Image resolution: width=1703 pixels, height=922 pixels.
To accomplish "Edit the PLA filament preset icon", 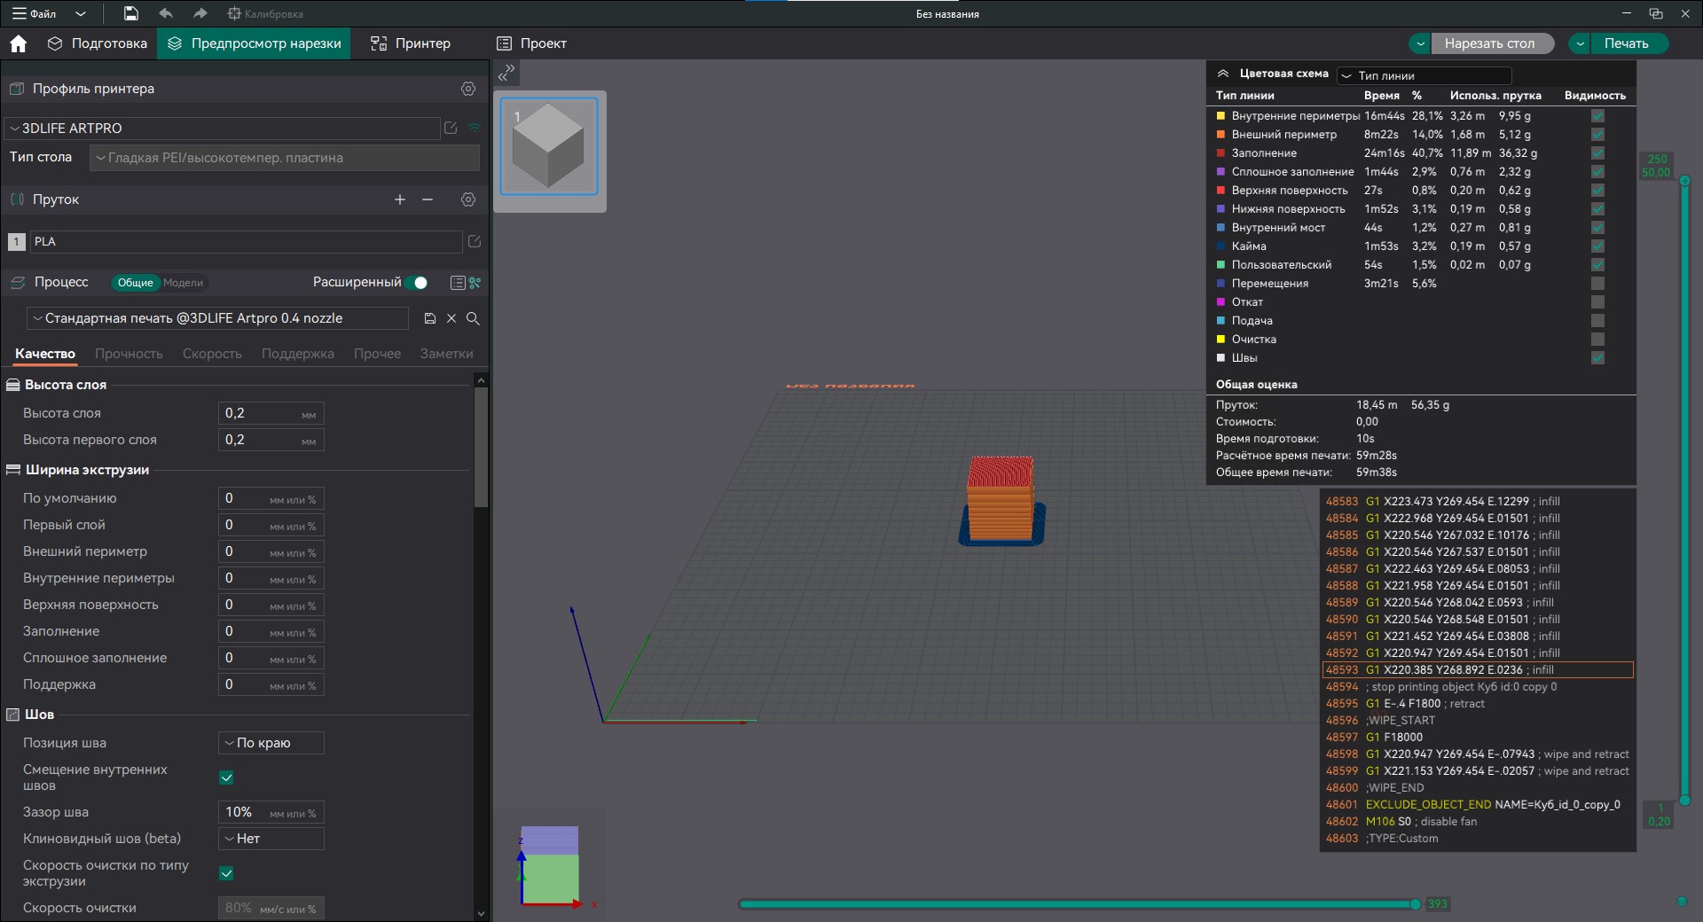I will [x=475, y=241].
